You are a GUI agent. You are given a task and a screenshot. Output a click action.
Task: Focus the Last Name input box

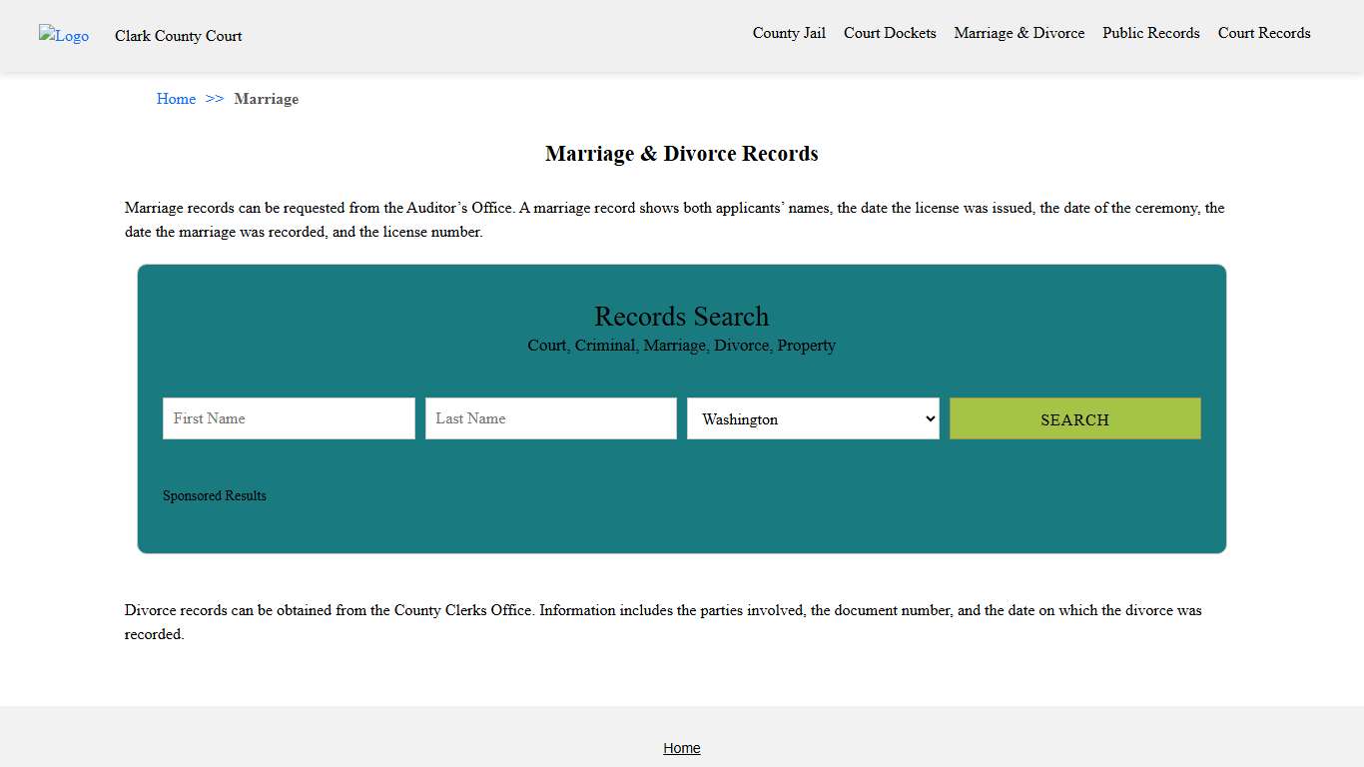pyautogui.click(x=550, y=418)
